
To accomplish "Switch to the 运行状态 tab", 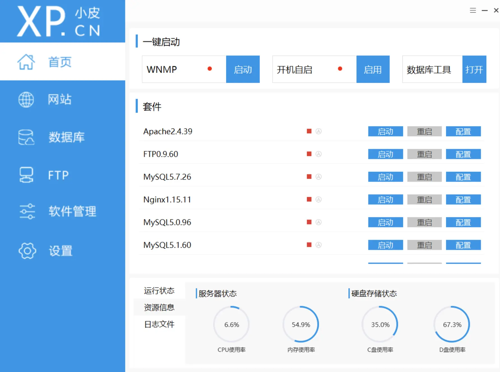I will (x=159, y=291).
